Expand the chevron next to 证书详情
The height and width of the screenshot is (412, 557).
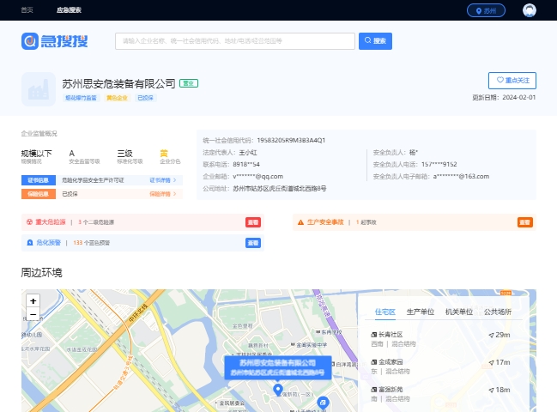[175, 180]
